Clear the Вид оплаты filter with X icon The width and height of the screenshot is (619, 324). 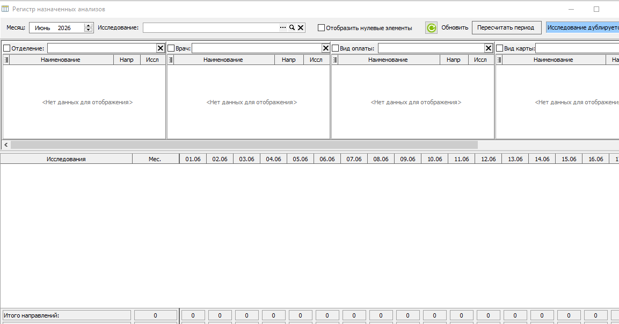(x=489, y=48)
